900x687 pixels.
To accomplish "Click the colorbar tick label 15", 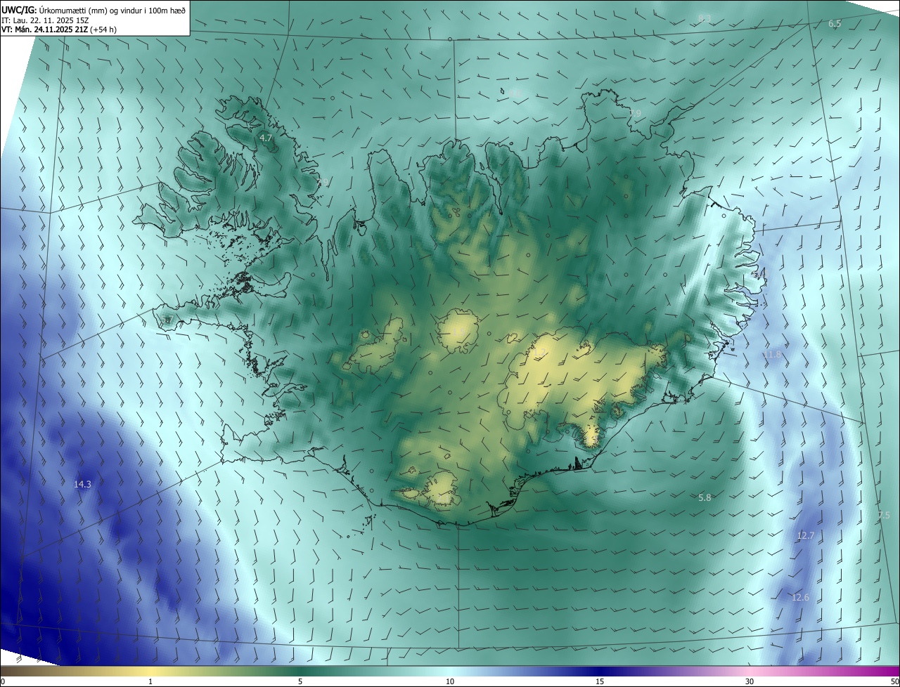I will click(x=600, y=682).
